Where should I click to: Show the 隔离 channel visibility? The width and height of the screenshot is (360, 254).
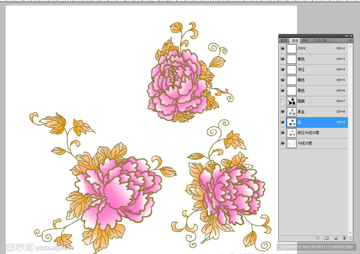point(283,101)
